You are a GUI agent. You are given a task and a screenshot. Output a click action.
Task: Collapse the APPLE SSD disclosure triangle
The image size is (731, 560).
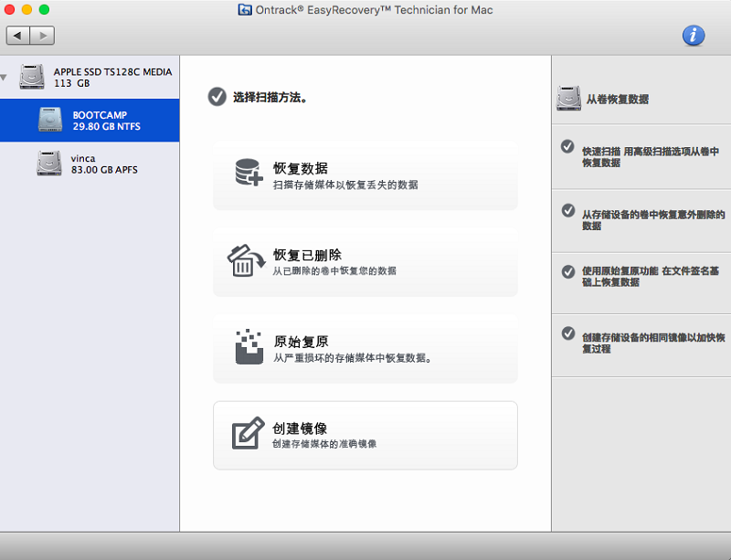point(5,77)
